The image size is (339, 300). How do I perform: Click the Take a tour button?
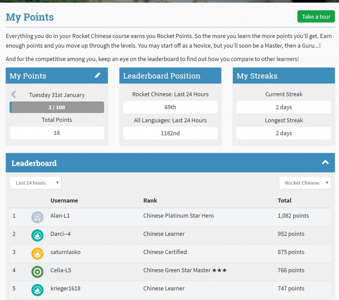pyautogui.click(x=316, y=17)
